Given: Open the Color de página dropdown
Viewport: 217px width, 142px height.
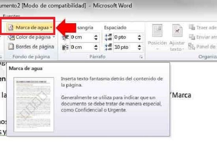Looking at the screenshot, I should [54, 37].
